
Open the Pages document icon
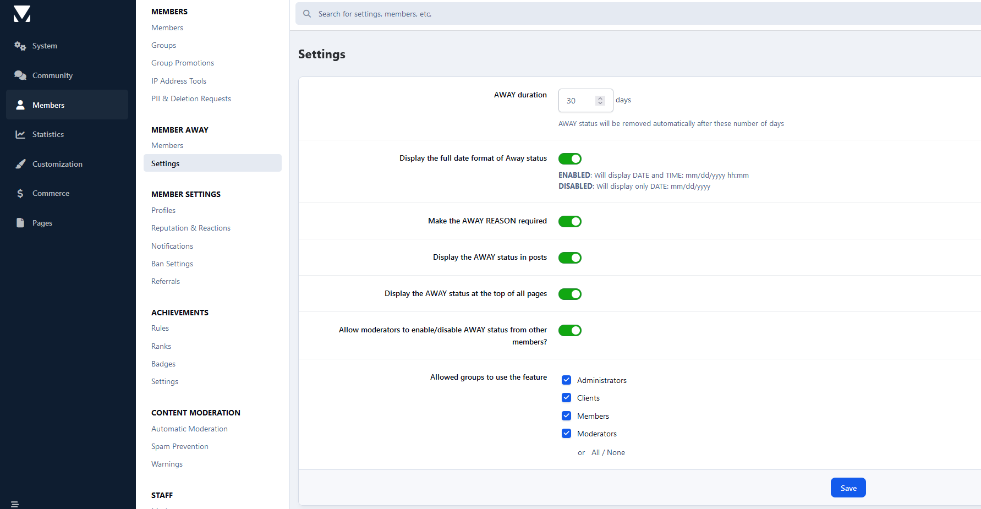[20, 223]
